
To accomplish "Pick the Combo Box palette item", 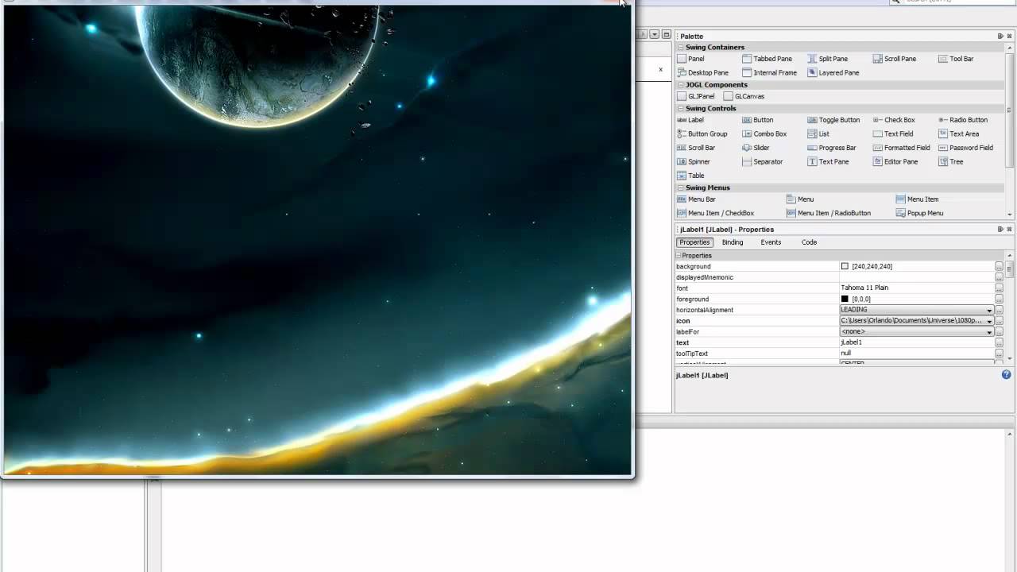I will click(x=764, y=133).
